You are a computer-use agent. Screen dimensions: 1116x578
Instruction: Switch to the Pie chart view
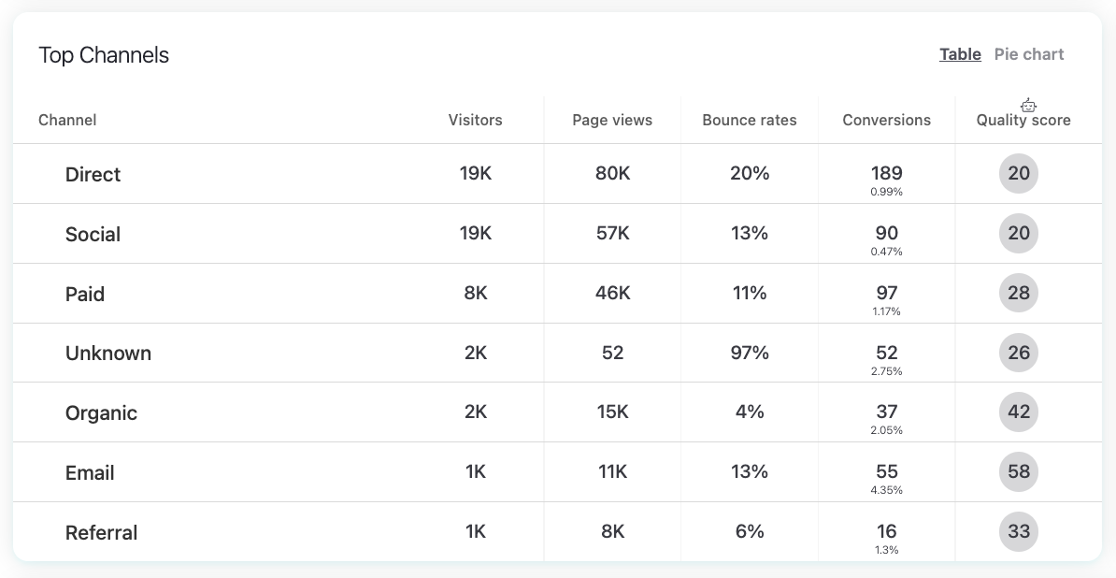(x=1028, y=54)
